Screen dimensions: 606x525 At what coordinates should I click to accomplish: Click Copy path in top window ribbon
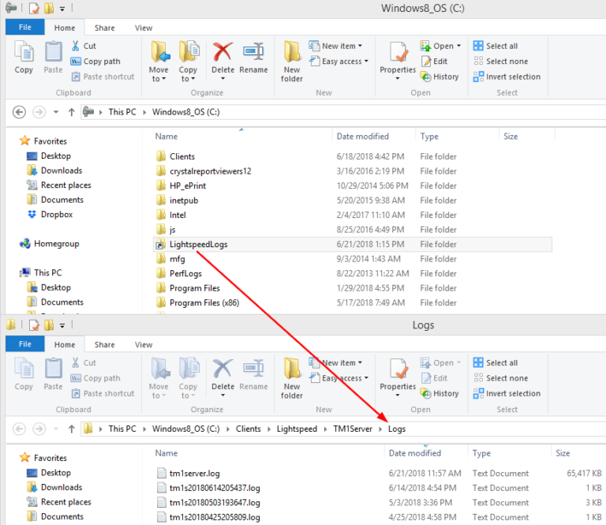[x=95, y=62]
